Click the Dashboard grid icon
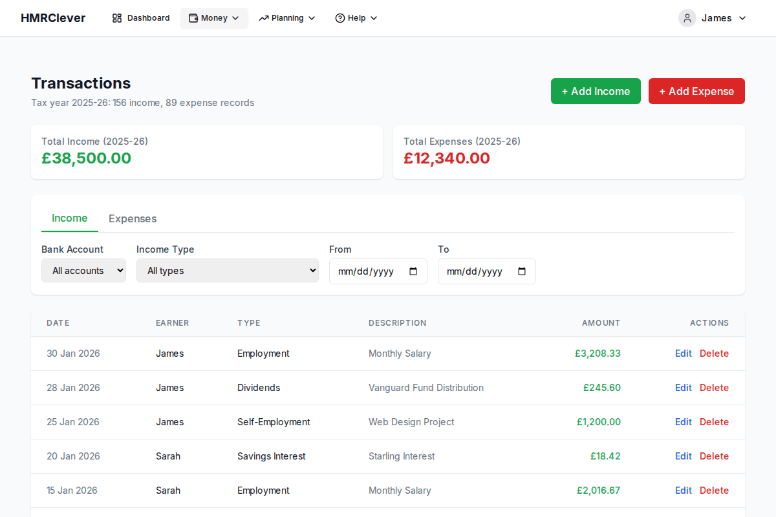The image size is (776, 517). (118, 17)
